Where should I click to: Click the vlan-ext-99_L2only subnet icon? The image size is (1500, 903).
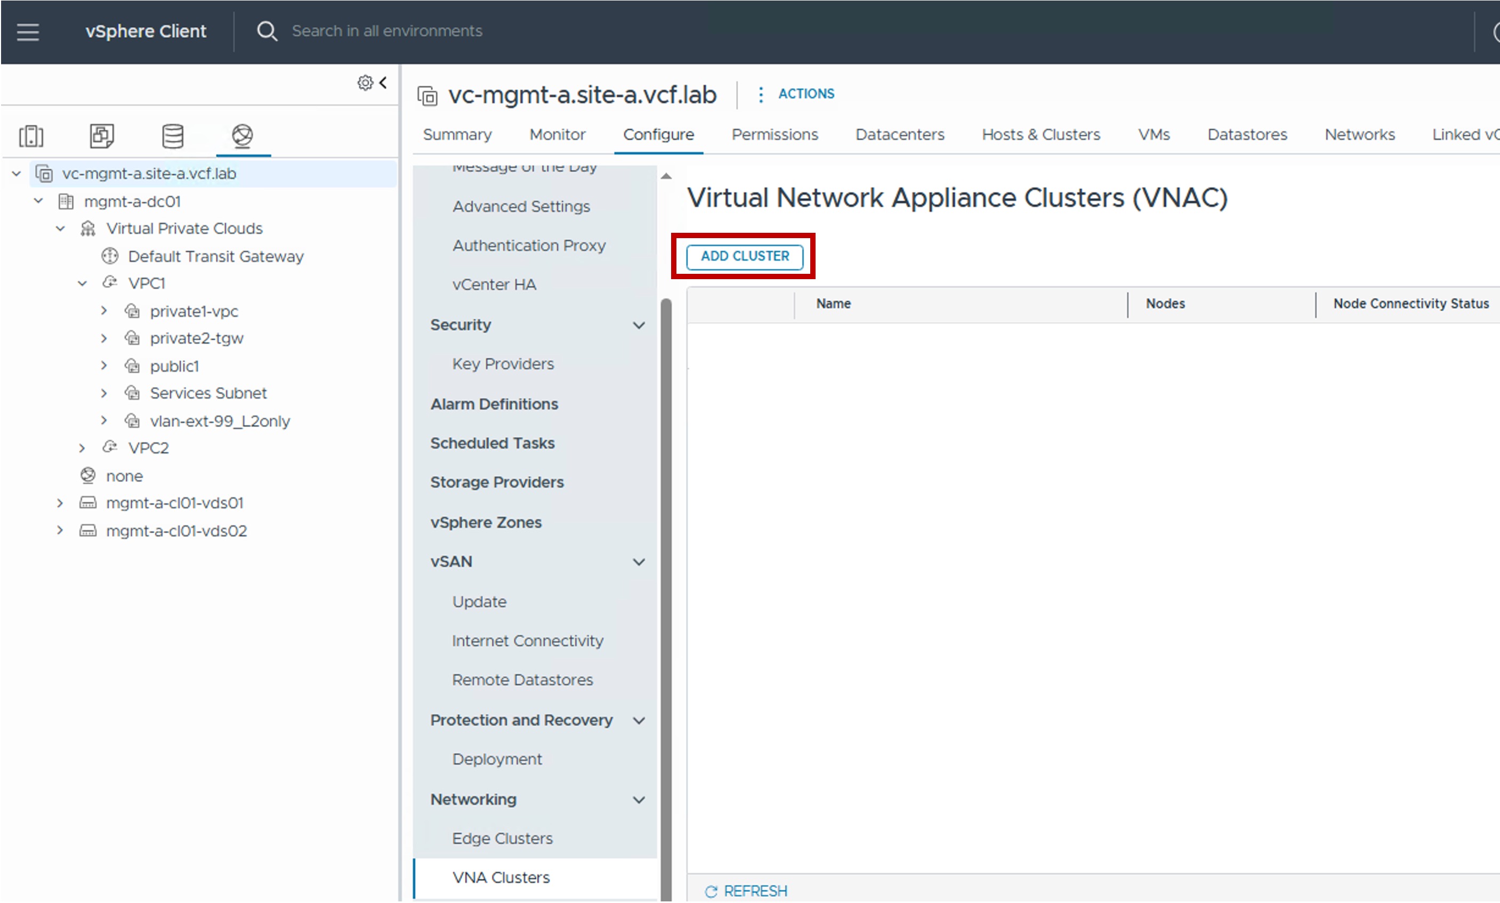coord(132,420)
